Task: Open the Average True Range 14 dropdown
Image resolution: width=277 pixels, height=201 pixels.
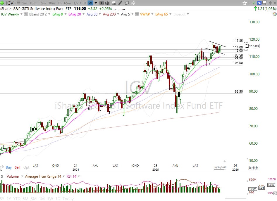Action: [x=63, y=176]
